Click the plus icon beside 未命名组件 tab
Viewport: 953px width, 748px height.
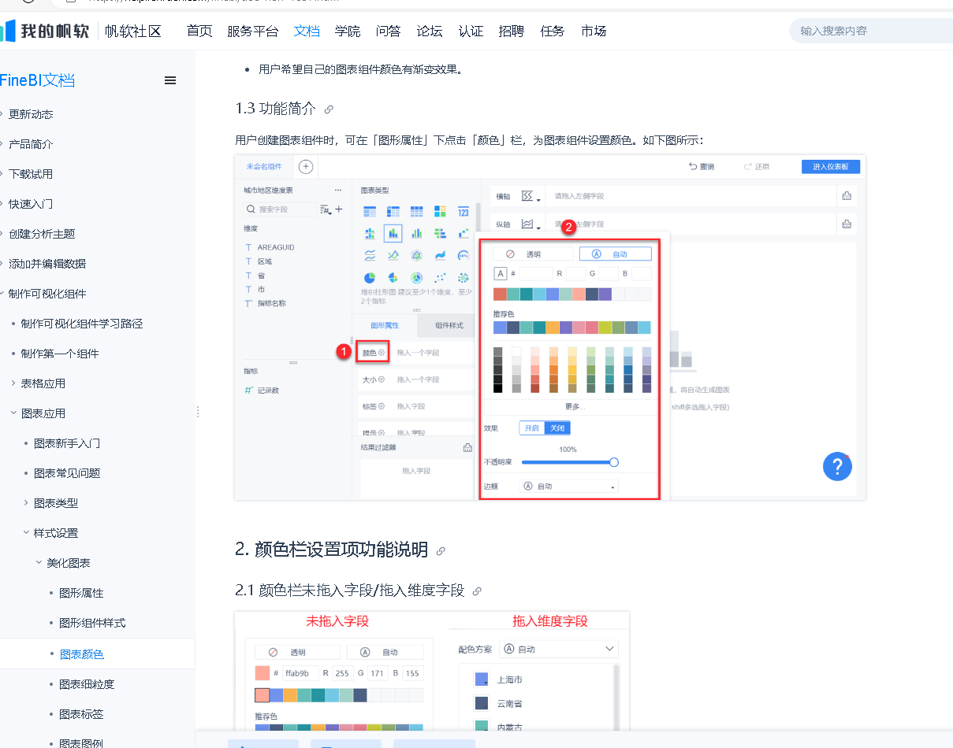pos(306,166)
